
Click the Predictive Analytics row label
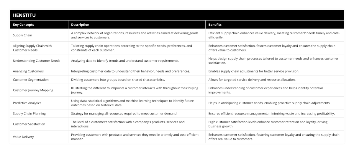[27, 103]
